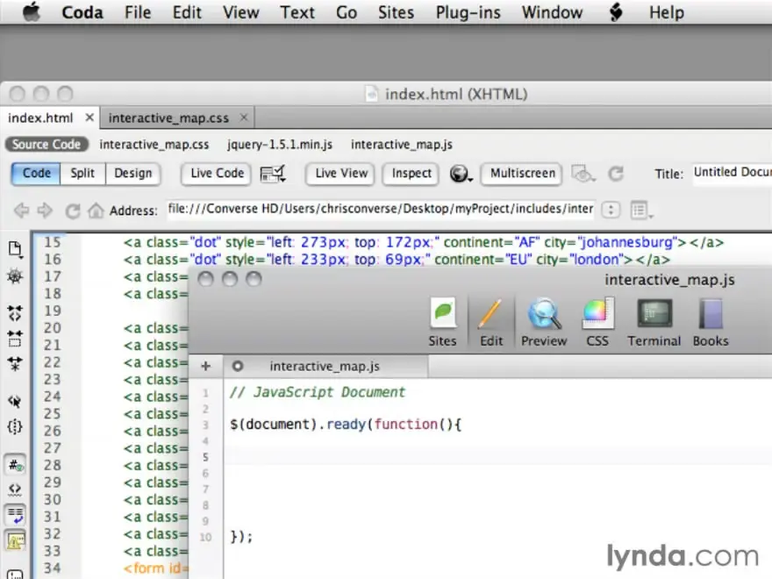This screenshot has height=579, width=772.
Task: Toggle line numbers in code sidebar
Action: click(x=15, y=465)
